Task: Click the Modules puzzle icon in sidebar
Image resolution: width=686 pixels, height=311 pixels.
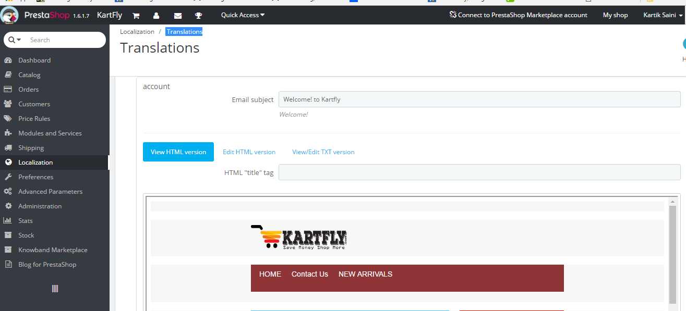Action: point(8,133)
